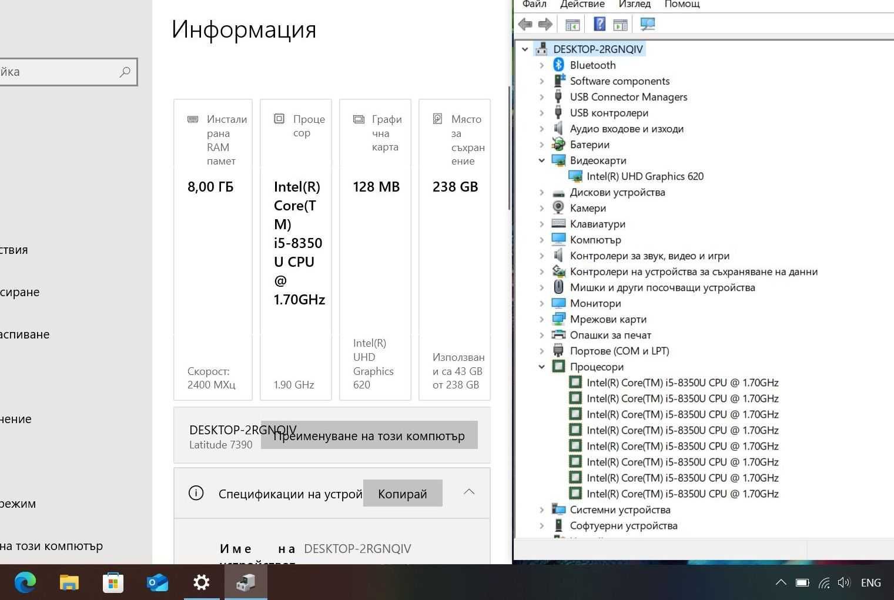Open the Изглед menu

tap(634, 4)
